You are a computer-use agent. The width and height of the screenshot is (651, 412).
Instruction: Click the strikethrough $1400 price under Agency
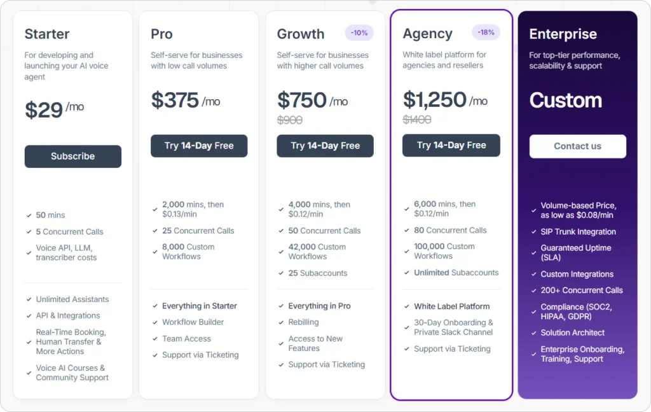417,120
